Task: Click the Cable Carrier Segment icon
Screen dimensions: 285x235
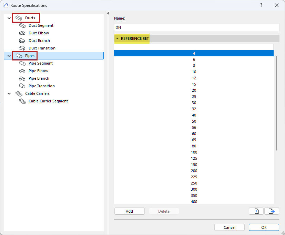Action: point(22,101)
